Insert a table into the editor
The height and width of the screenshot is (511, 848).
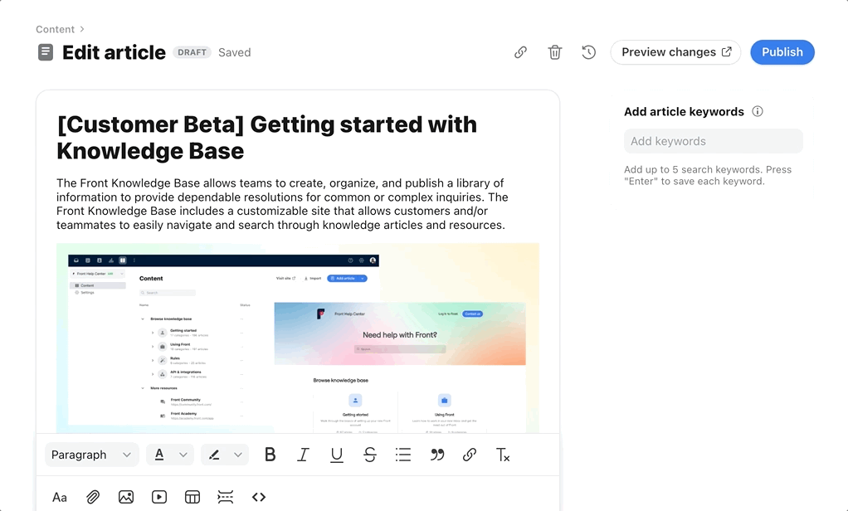tap(192, 497)
